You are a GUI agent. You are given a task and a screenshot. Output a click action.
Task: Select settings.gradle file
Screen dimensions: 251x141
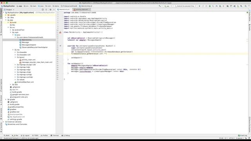point(15,119)
